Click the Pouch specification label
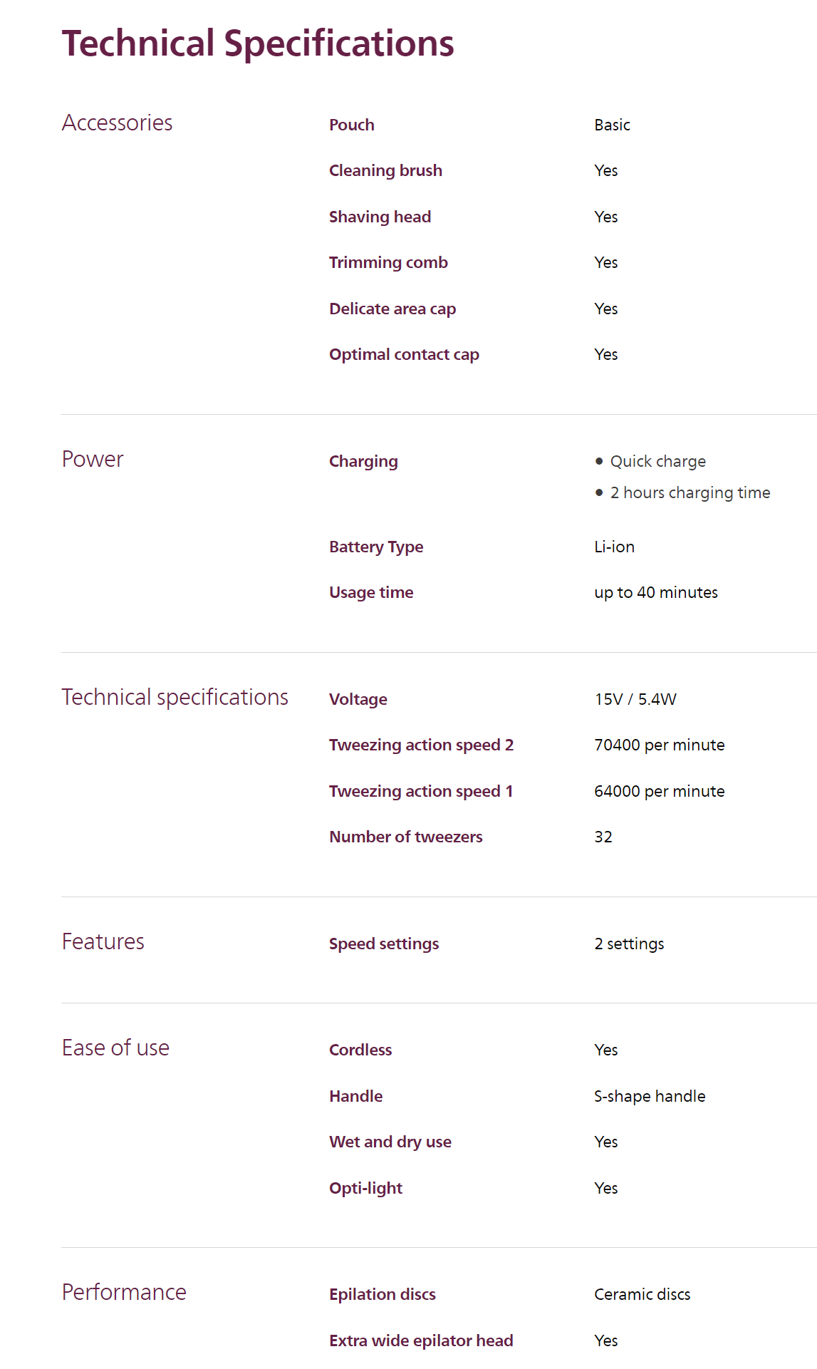817x1369 pixels. coord(352,125)
